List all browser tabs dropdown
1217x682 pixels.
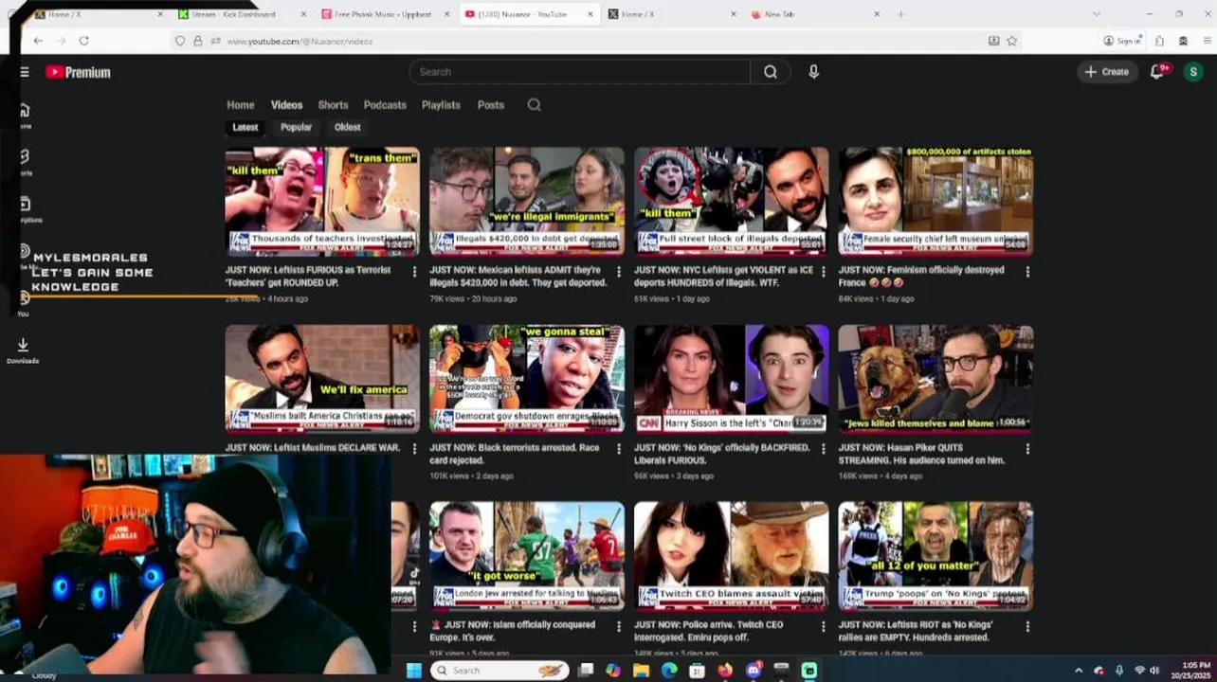pos(1097,14)
